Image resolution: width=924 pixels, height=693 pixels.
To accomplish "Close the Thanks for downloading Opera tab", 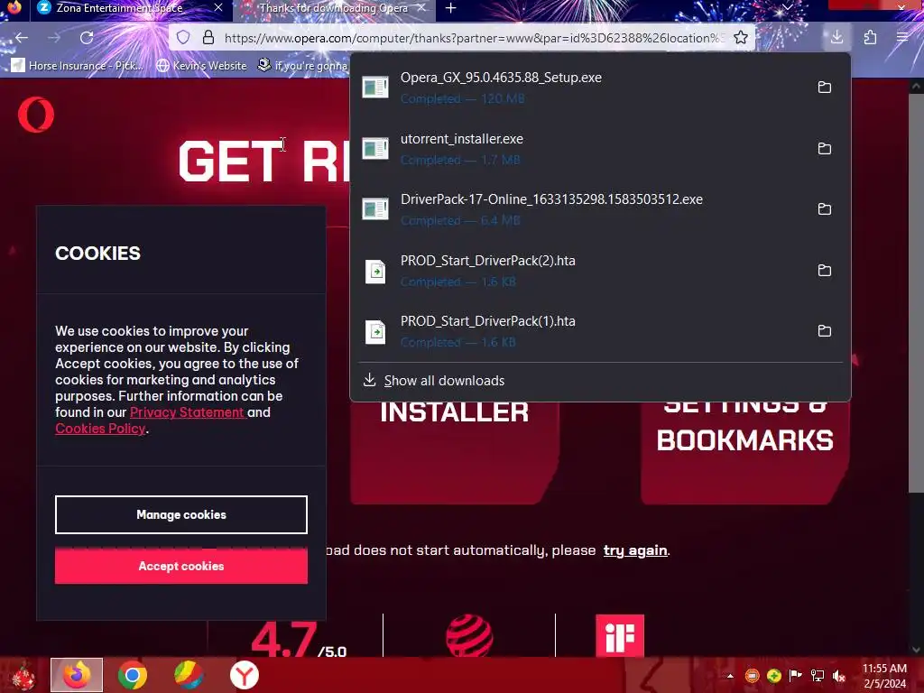I will point(421,7).
